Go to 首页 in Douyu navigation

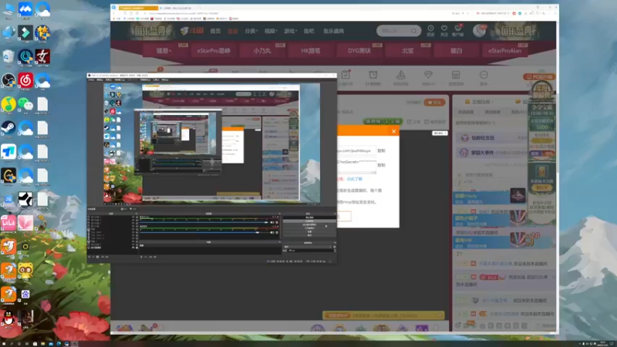215,31
